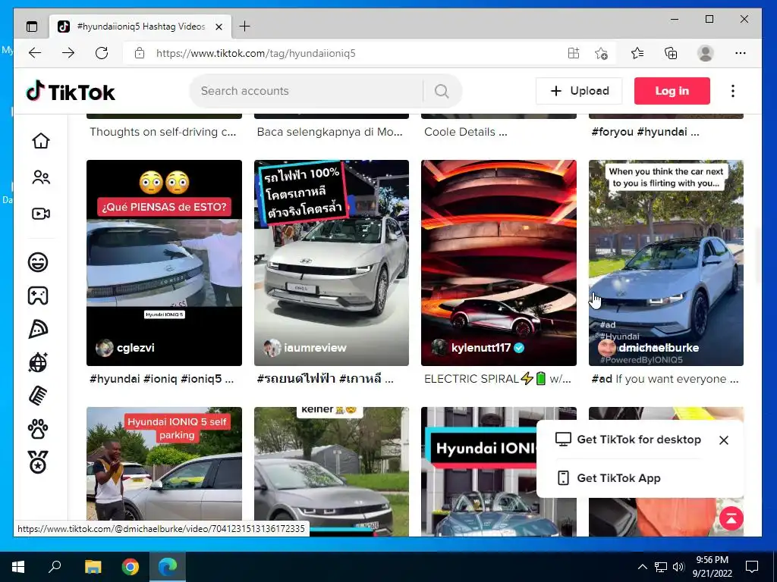777x582 pixels.
Task: Open the iaumreview silver Ioniq video
Action: [x=332, y=263]
